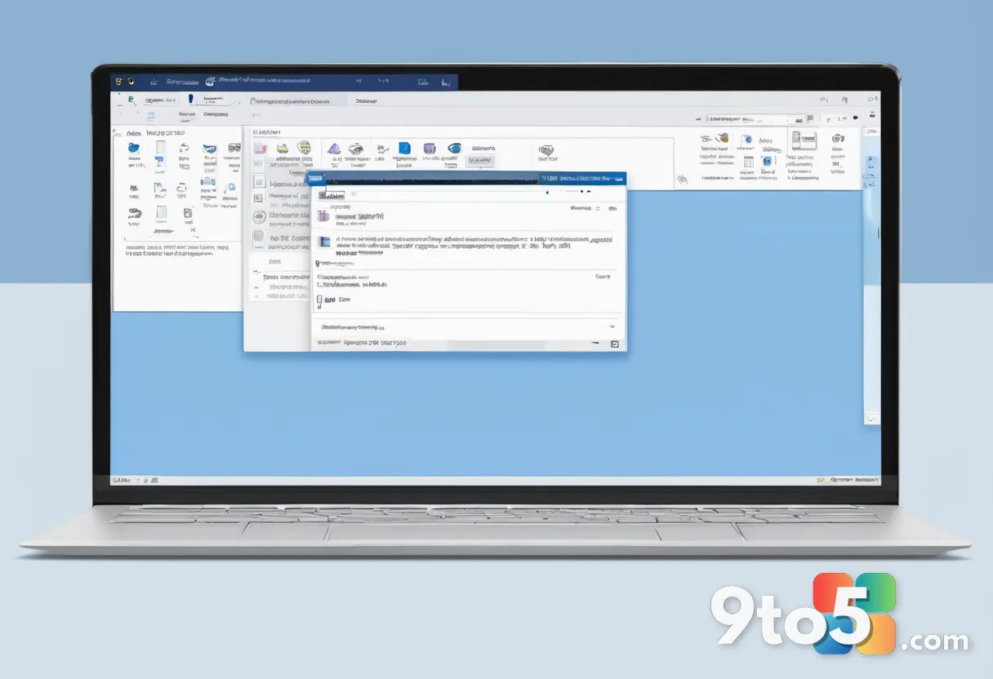Select the round gray icon in list panel

point(259,217)
